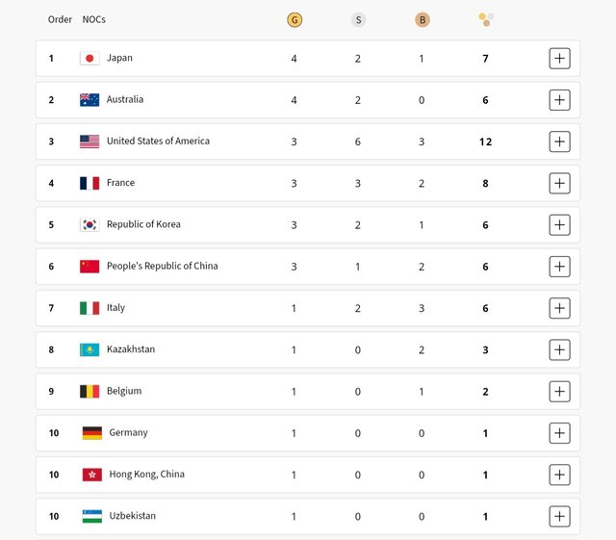Click the total medals column icon
The width and height of the screenshot is (616, 540).
click(486, 19)
